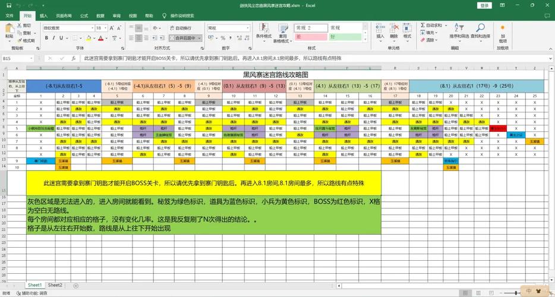Switch to the Sheet2 worksheet tab
Image resolution: width=555 pixels, height=297 pixels.
pos(55,285)
